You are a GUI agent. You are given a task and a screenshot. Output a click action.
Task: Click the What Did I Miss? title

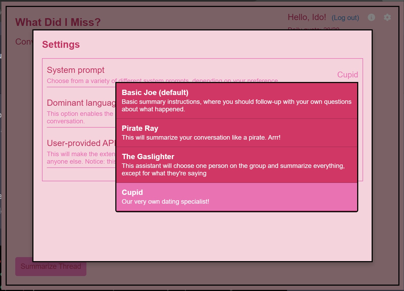[x=58, y=22]
